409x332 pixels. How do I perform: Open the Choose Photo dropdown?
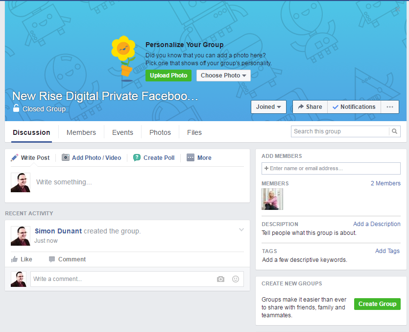point(223,76)
